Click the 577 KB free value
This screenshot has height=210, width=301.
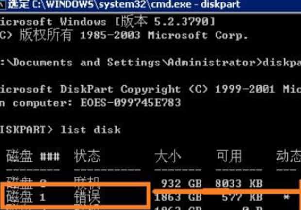(242, 197)
